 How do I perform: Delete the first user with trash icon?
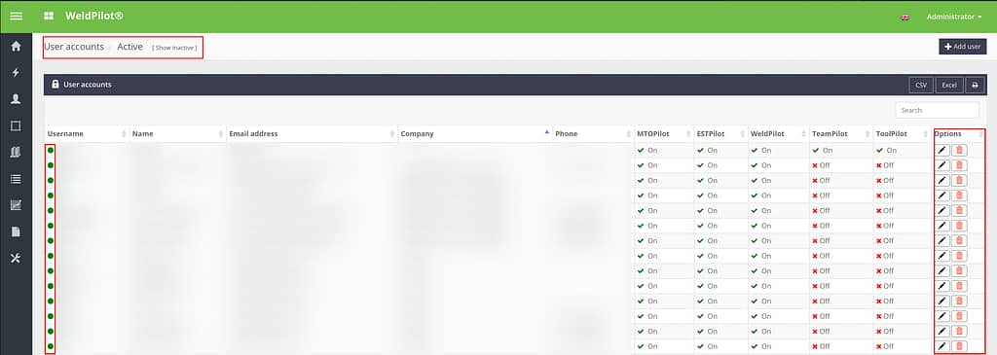959,151
